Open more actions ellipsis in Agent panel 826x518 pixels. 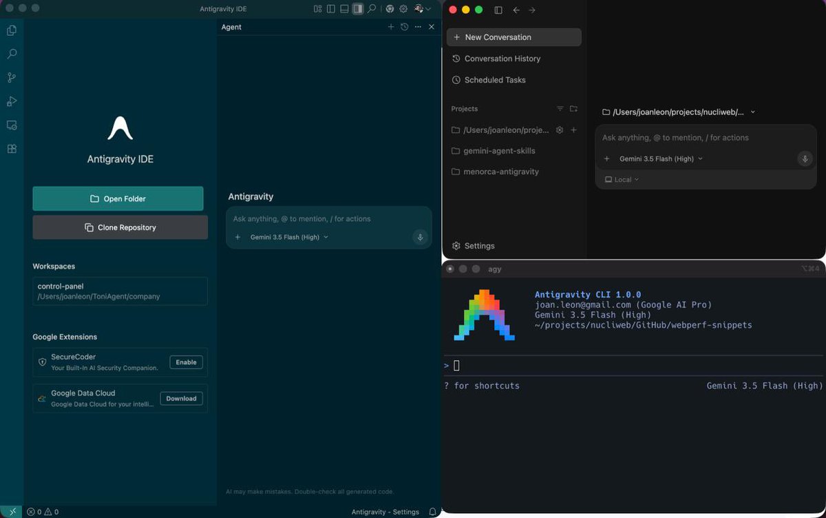coord(418,27)
